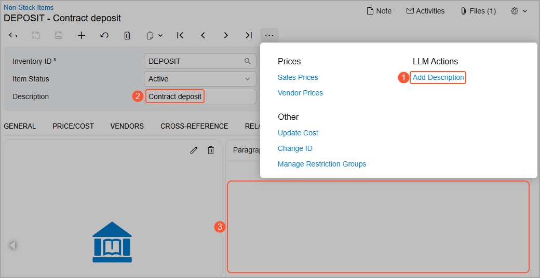Select Manage Restriction Groups in menu

322,164
